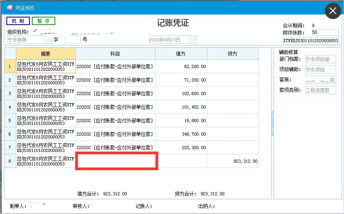
Task: Click the 贷方 column header
Action: point(233,54)
